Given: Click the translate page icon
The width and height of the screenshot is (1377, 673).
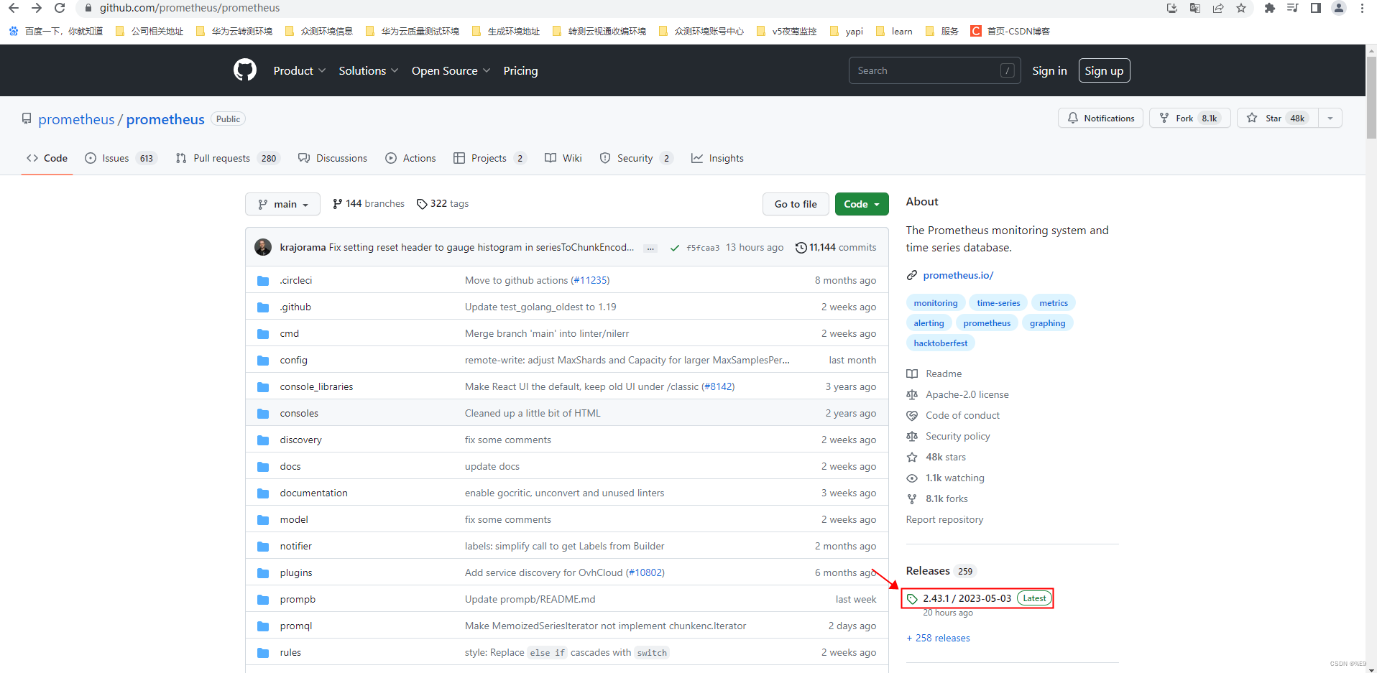Looking at the screenshot, I should click(1195, 8).
